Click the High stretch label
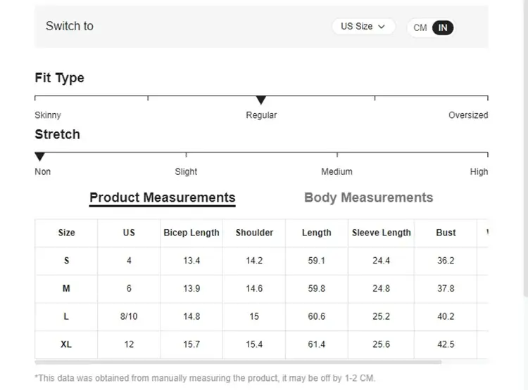The width and height of the screenshot is (528, 390). point(479,171)
